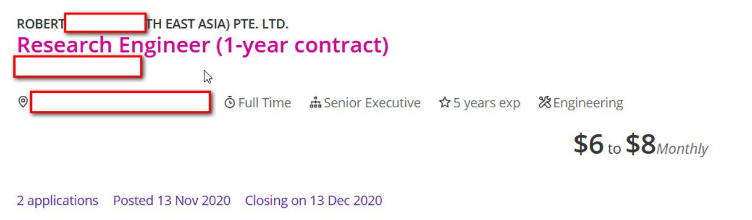
Task: Click Posted 13 Nov 2020 date
Action: (x=172, y=200)
